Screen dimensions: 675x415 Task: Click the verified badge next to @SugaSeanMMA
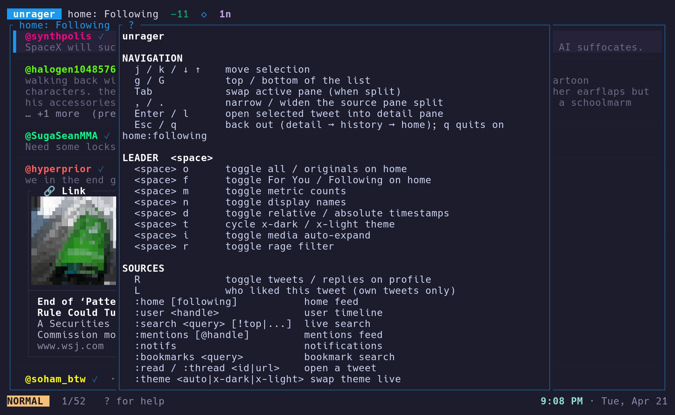point(107,136)
